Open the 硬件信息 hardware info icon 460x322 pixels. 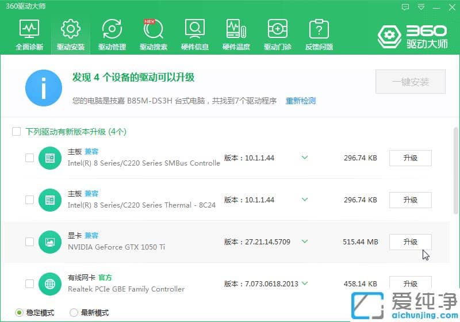(x=195, y=34)
